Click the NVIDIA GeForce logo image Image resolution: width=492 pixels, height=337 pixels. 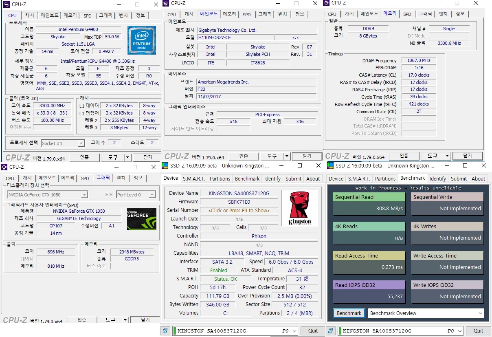point(141,219)
